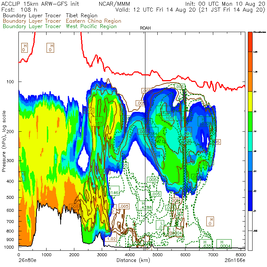Click the 200 hPa pressure axis label
Viewport: 267px width, 267px height.
point(10,131)
